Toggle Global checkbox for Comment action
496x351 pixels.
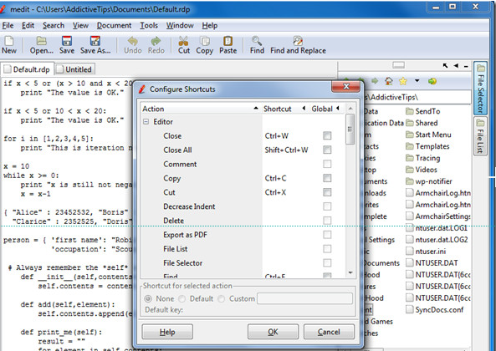pyautogui.click(x=327, y=164)
